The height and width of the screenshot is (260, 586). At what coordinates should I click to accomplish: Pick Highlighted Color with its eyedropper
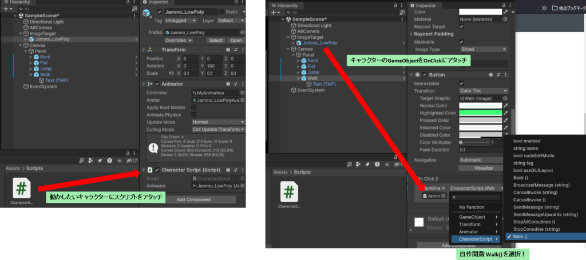tap(505, 113)
